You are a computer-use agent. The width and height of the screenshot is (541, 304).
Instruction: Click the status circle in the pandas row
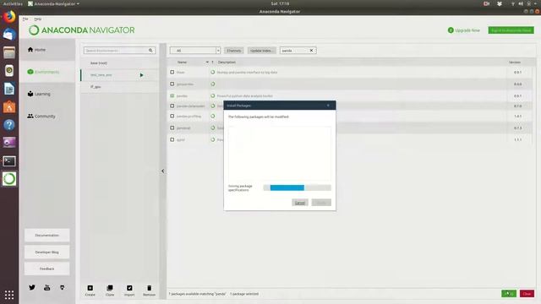click(213, 95)
